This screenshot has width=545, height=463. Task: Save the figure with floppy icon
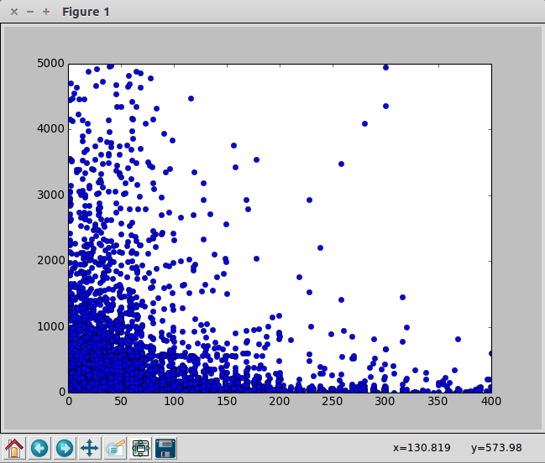click(x=165, y=448)
